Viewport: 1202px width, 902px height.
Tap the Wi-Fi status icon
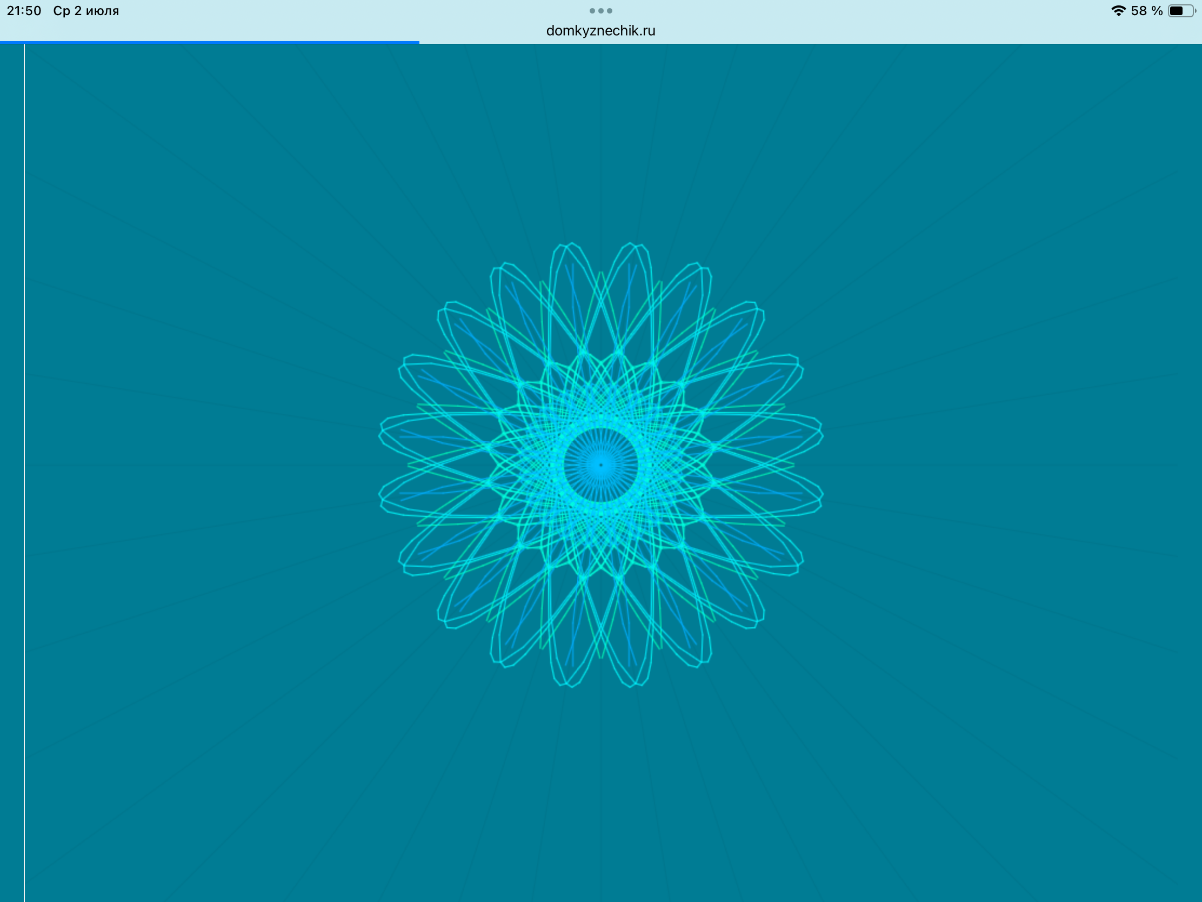click(x=1118, y=11)
